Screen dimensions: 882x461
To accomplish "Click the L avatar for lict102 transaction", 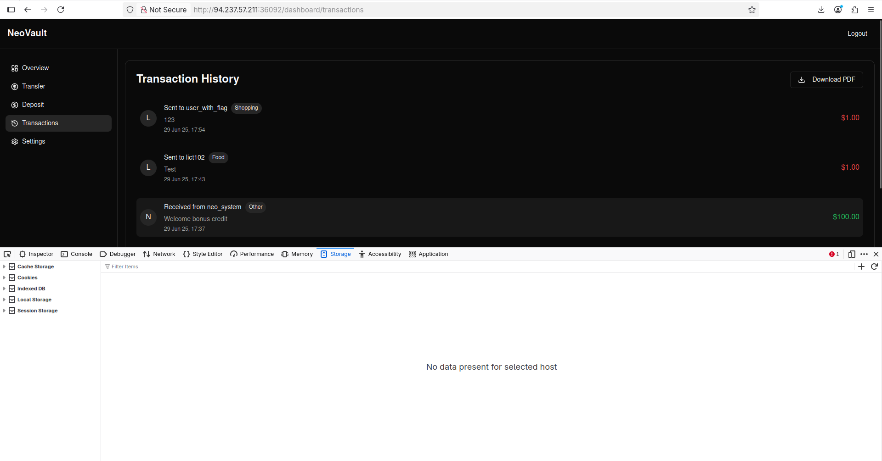I will [x=148, y=168].
